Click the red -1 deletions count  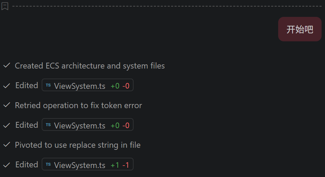126,165
